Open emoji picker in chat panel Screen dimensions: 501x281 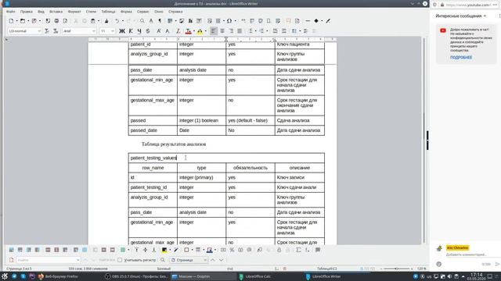click(x=438, y=264)
